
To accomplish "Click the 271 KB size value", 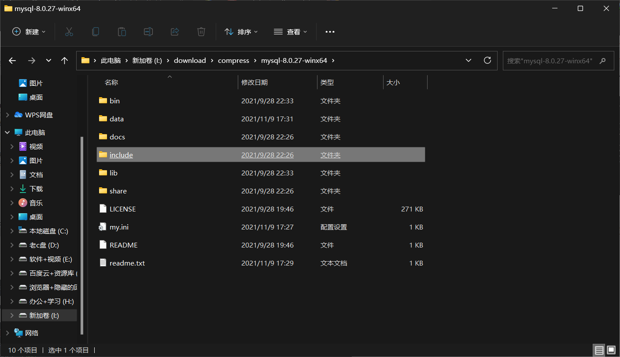I will point(412,209).
